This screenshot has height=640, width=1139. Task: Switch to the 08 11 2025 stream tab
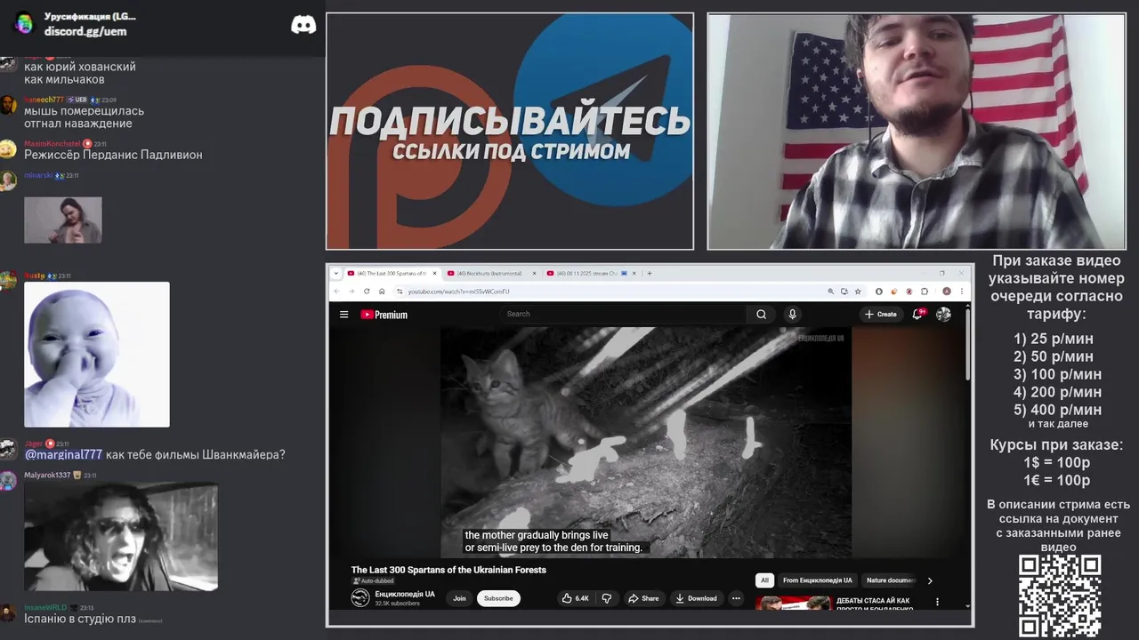tap(586, 273)
